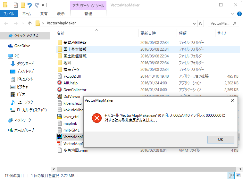Click the search magnifier icon
The image size is (243, 179).
pyautogui.click(x=235, y=23)
